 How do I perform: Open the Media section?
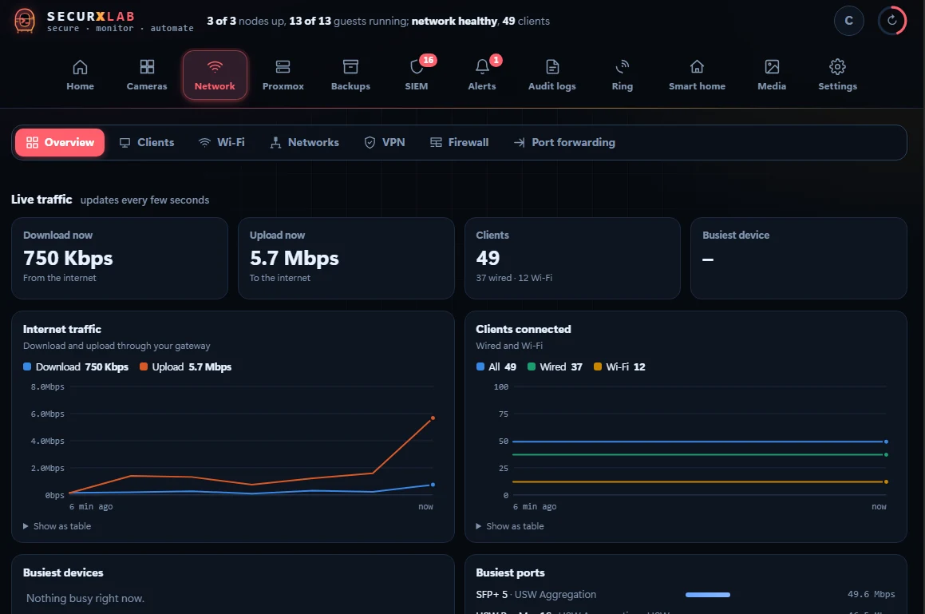pos(772,75)
